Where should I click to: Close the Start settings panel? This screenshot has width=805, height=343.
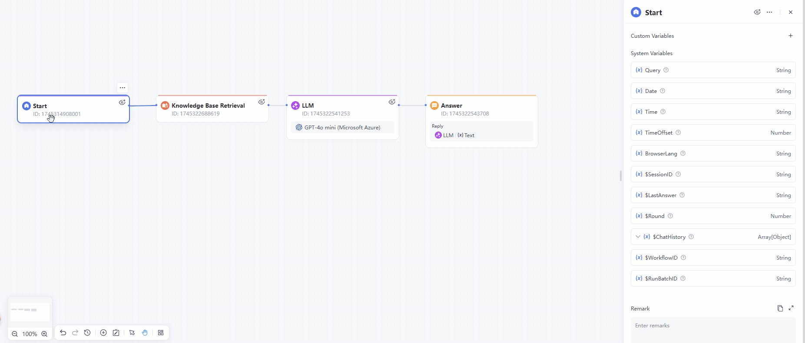791,12
